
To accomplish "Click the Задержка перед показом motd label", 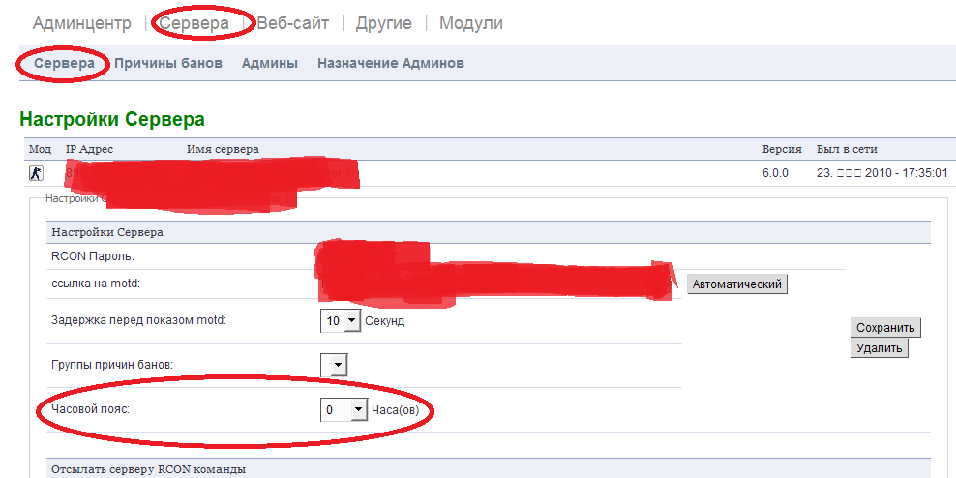I will [x=139, y=320].
